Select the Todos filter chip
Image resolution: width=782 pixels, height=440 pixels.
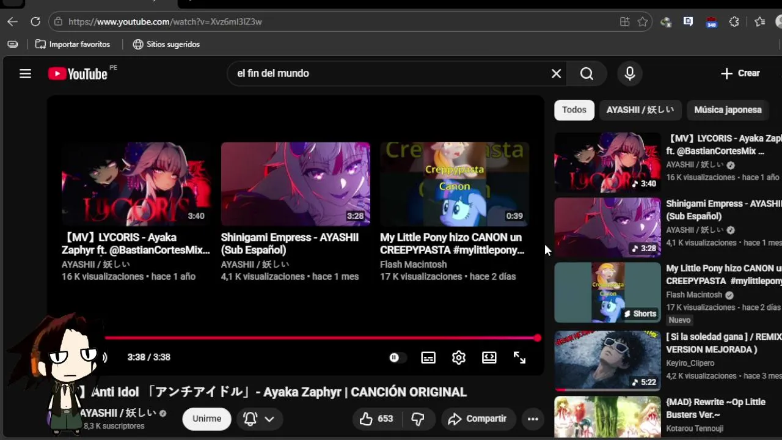[x=574, y=110]
